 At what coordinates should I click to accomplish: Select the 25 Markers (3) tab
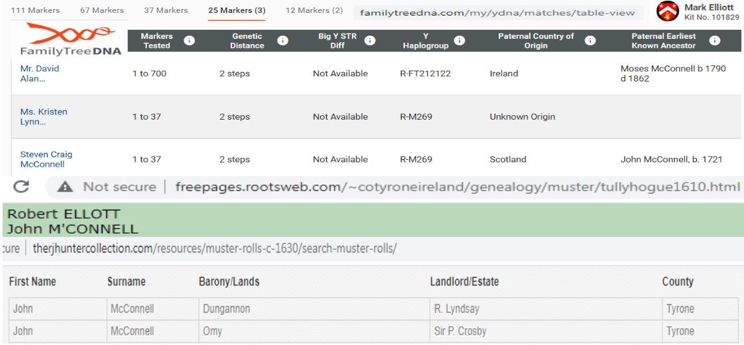click(237, 10)
